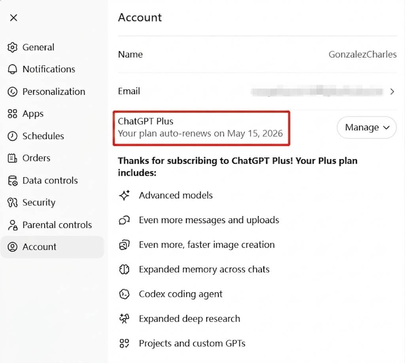Click the Name row value GonzalezCharles
Screen dimensions: 405x363
pos(362,55)
